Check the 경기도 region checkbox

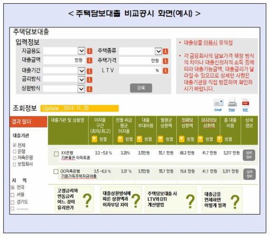12,202
